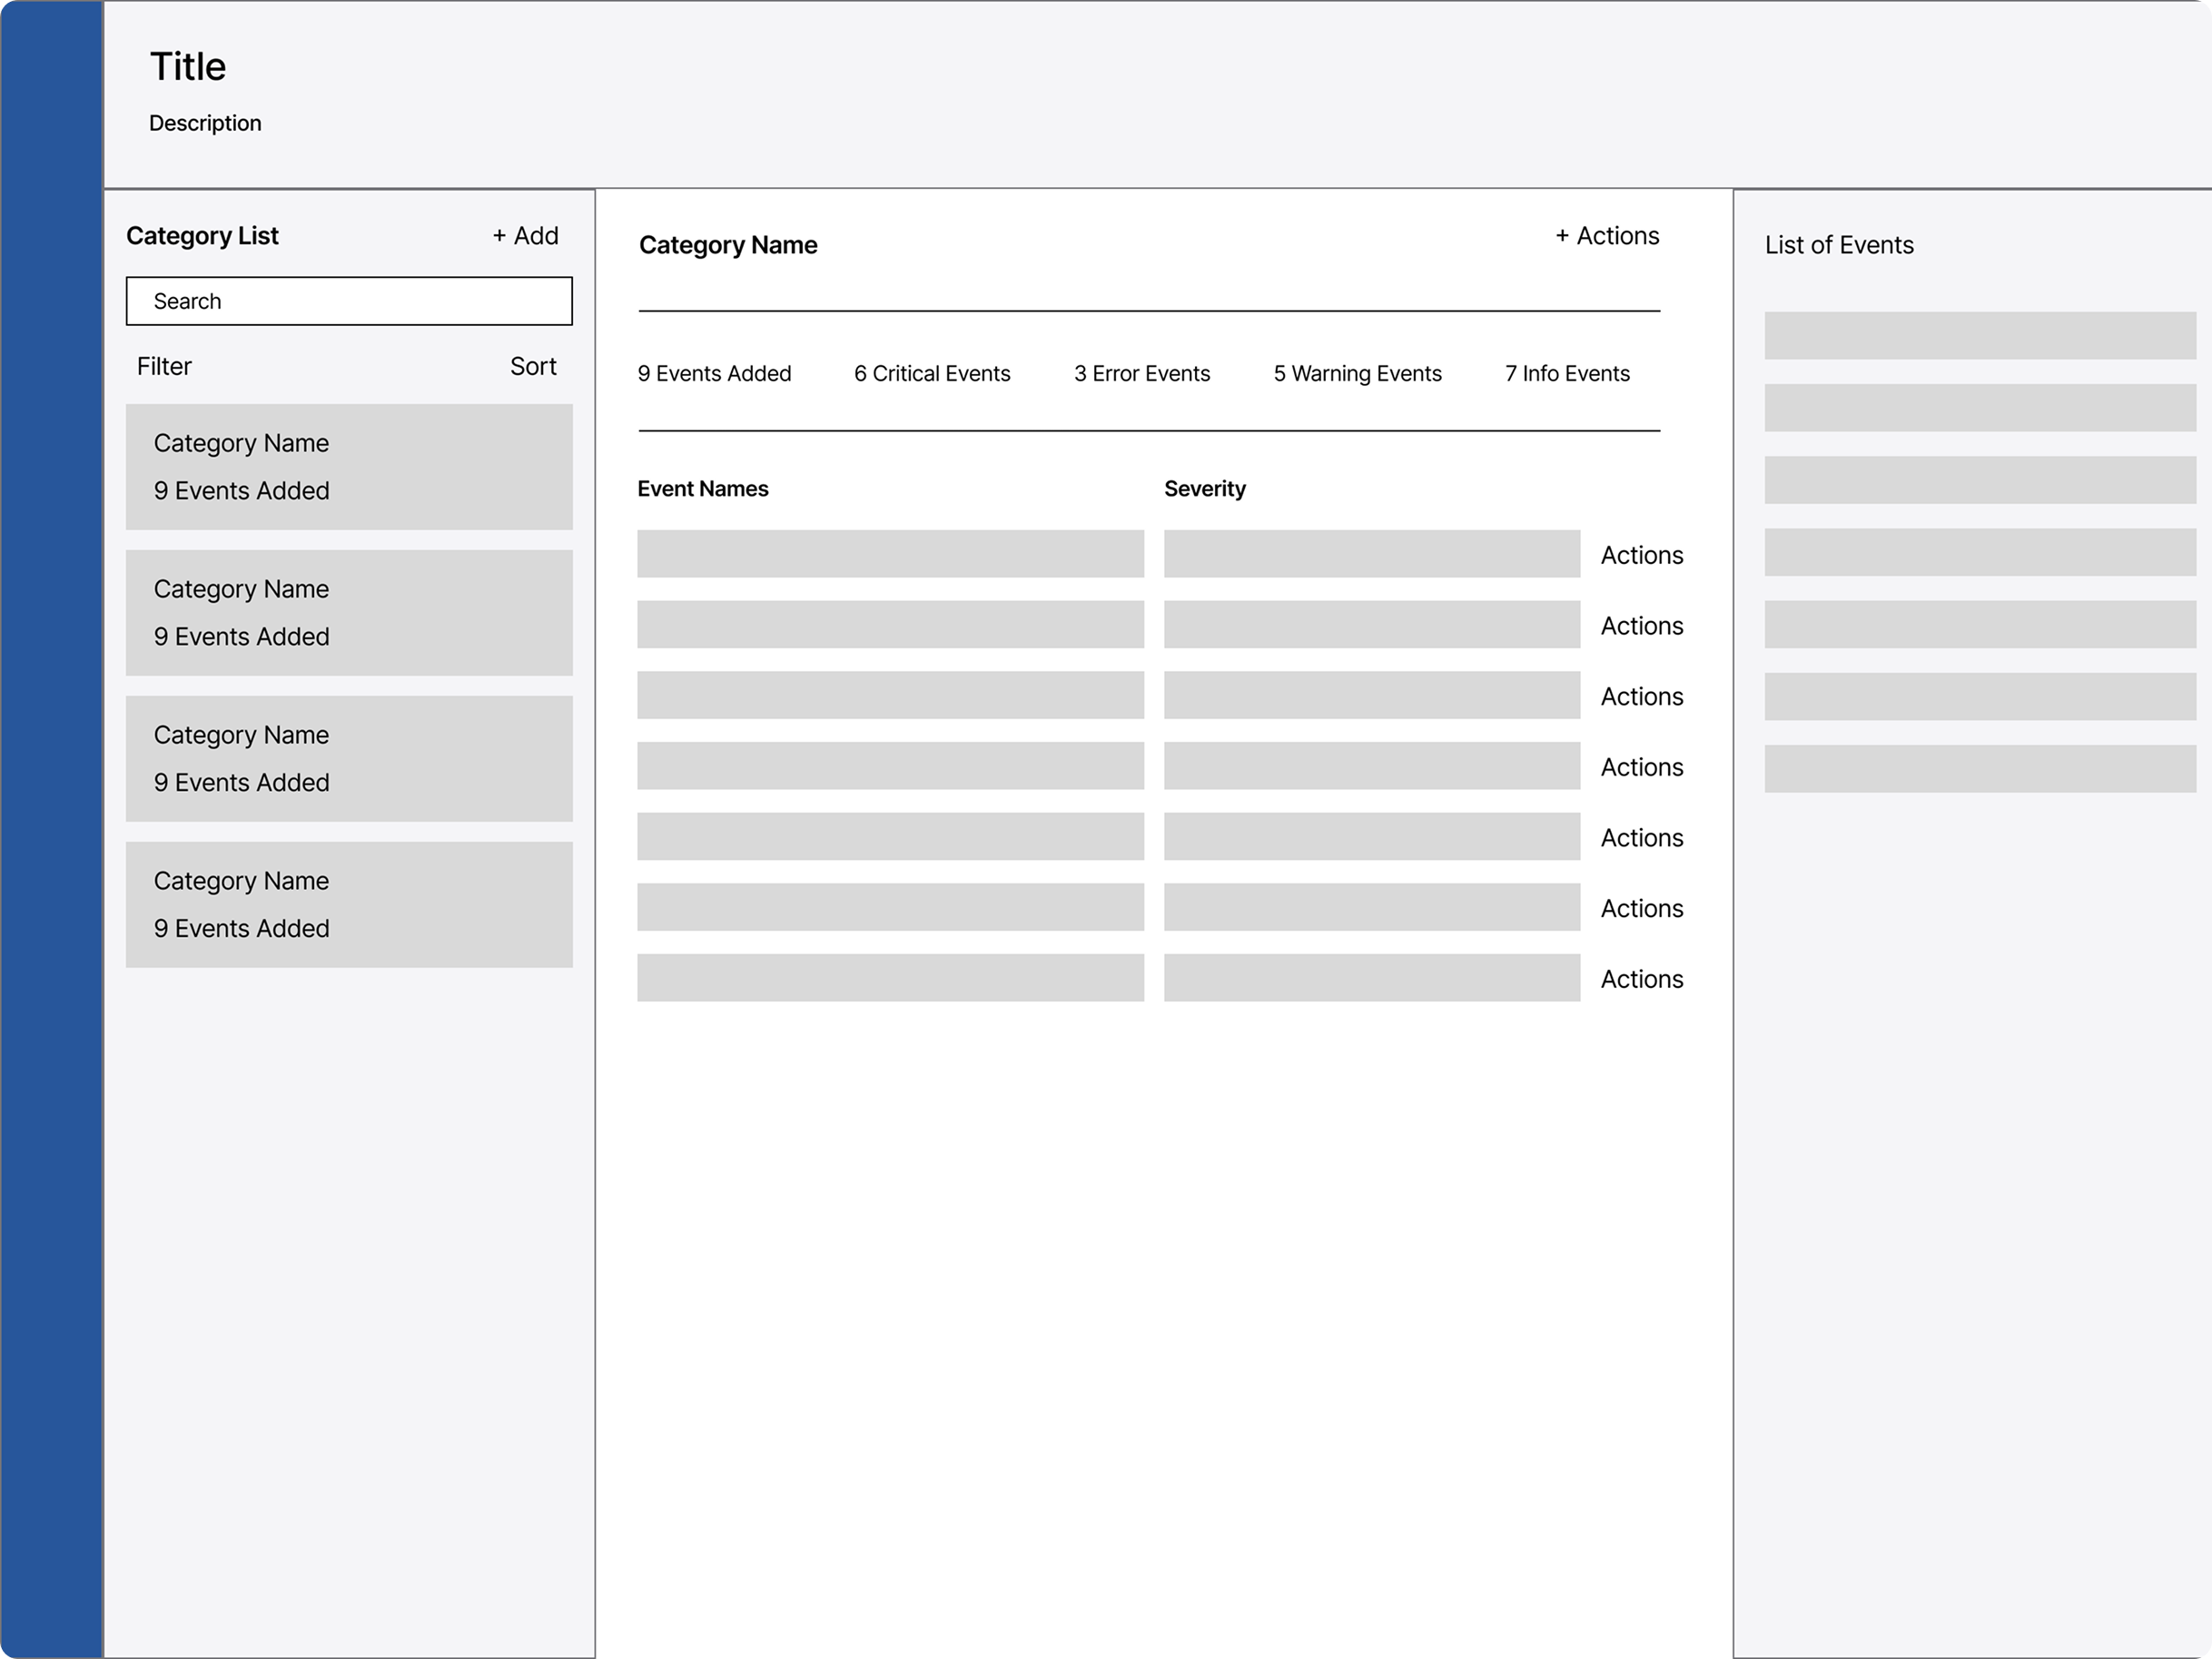Select the 7 Info Events tab
This screenshot has height=1659, width=2212.
point(1567,374)
